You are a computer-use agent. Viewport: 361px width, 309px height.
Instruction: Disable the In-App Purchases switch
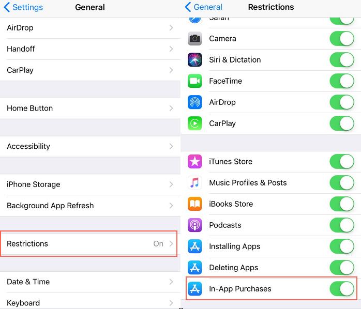[x=342, y=289]
